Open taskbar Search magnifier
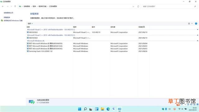Screen dimensions: 199x112 click(85, 109)
